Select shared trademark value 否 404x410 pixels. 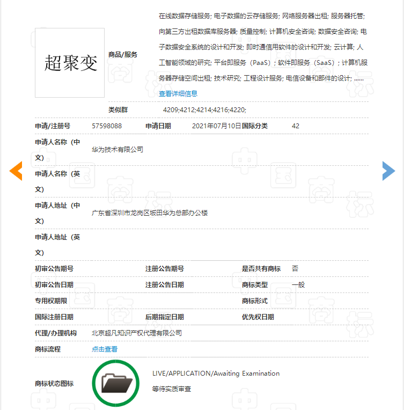(x=295, y=268)
